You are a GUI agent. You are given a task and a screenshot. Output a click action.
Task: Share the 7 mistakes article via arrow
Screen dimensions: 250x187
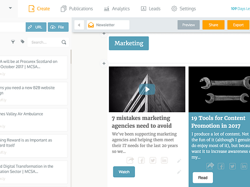tap(130, 161)
